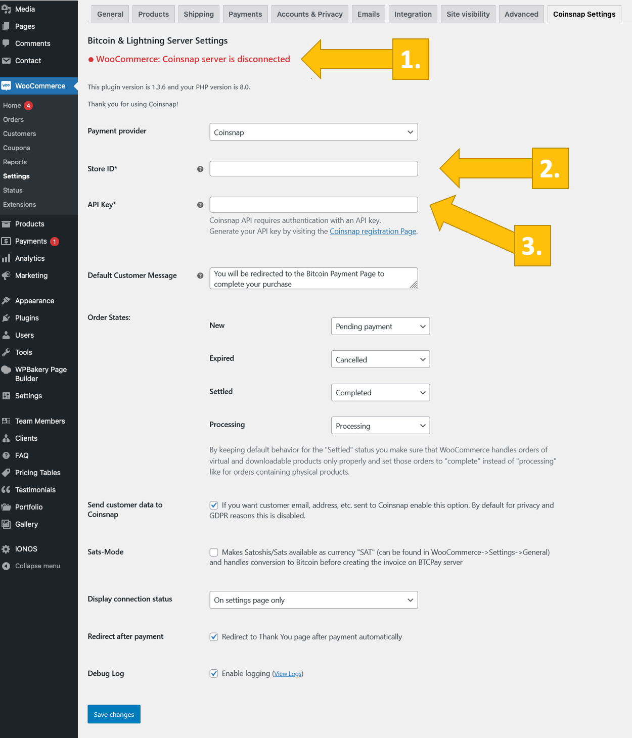Click the Products menu icon
Viewport: 632px width, 738px height.
point(6,224)
